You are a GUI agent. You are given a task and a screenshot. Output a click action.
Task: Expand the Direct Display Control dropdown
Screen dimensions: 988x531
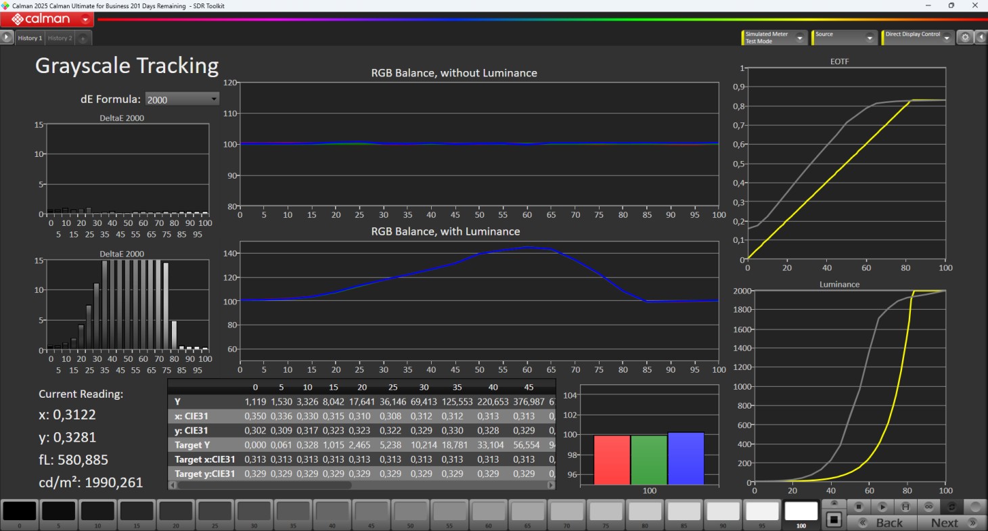946,38
